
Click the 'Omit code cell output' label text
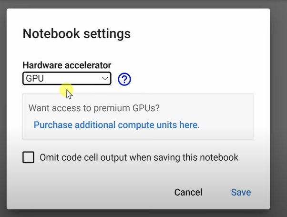91,157
